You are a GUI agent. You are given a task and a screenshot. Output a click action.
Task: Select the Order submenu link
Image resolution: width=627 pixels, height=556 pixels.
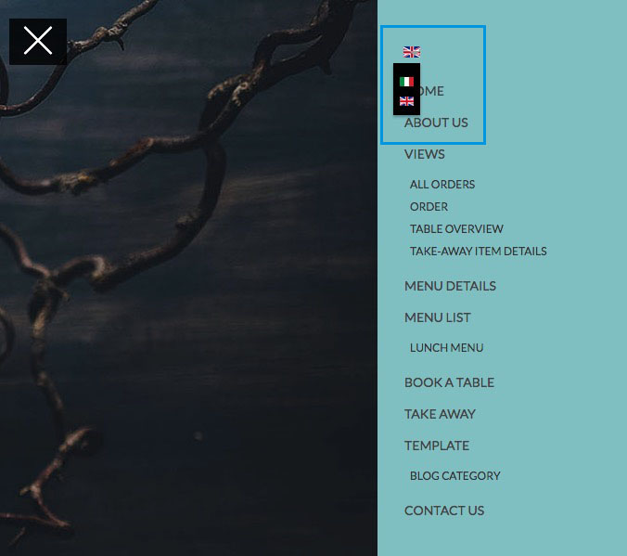429,207
